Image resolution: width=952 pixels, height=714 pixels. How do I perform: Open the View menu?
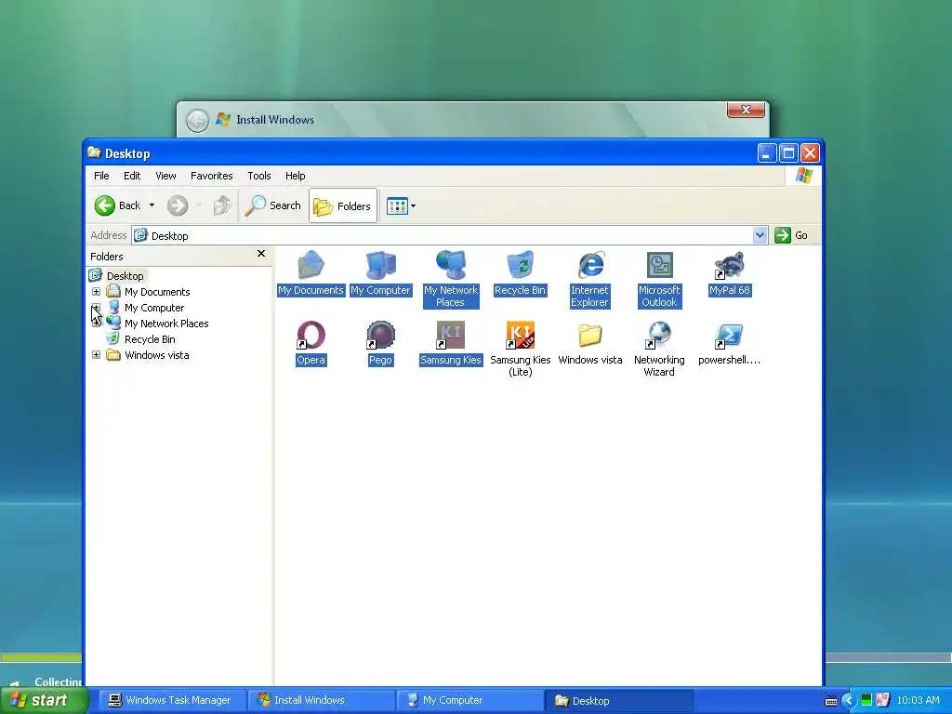pos(165,176)
